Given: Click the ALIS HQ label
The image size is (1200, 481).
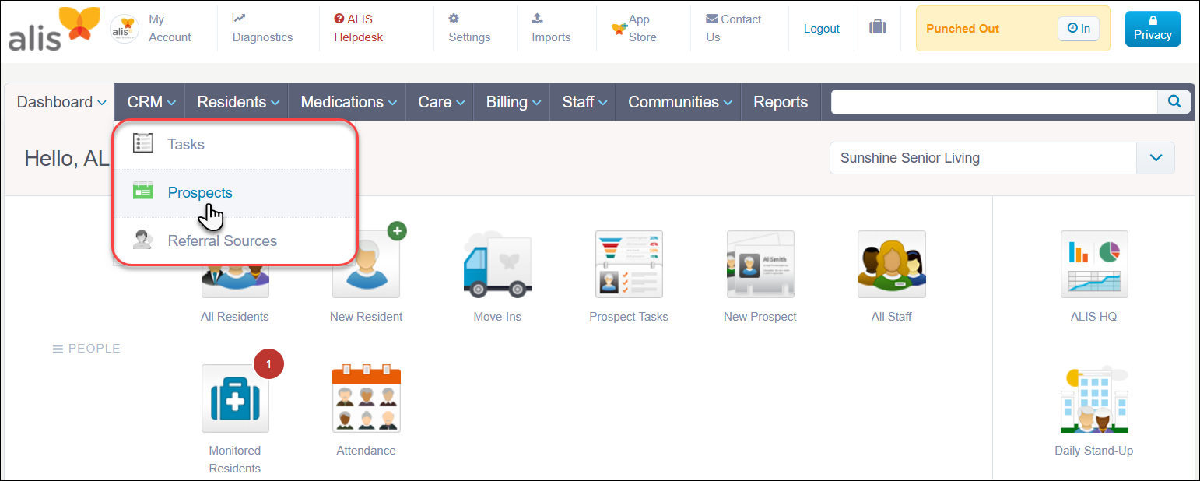Looking at the screenshot, I should 1094,317.
